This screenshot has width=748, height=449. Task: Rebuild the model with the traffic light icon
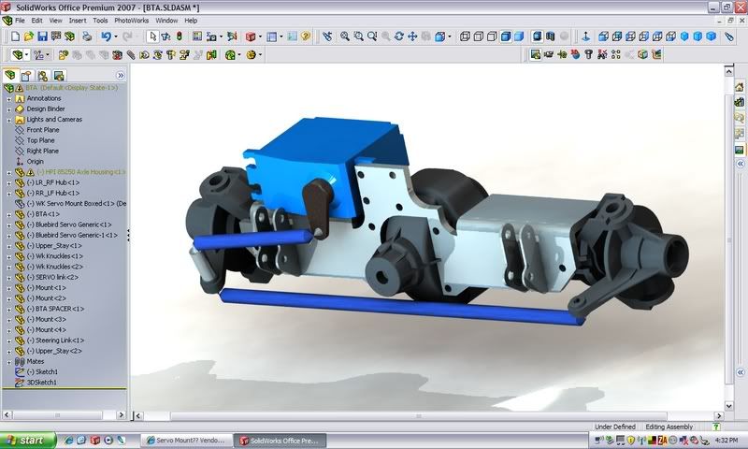[180, 36]
